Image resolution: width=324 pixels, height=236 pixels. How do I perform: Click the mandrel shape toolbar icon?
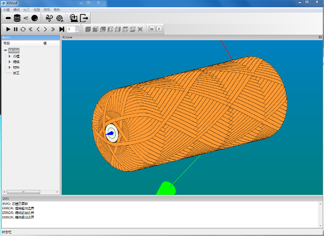tap(8, 18)
